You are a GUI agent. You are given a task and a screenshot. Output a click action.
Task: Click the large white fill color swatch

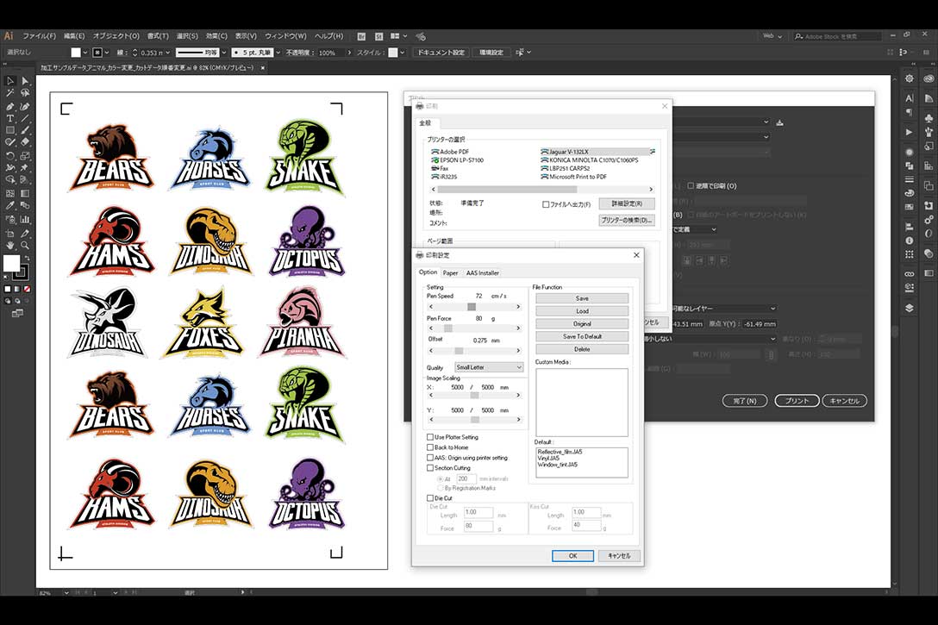pos(10,263)
